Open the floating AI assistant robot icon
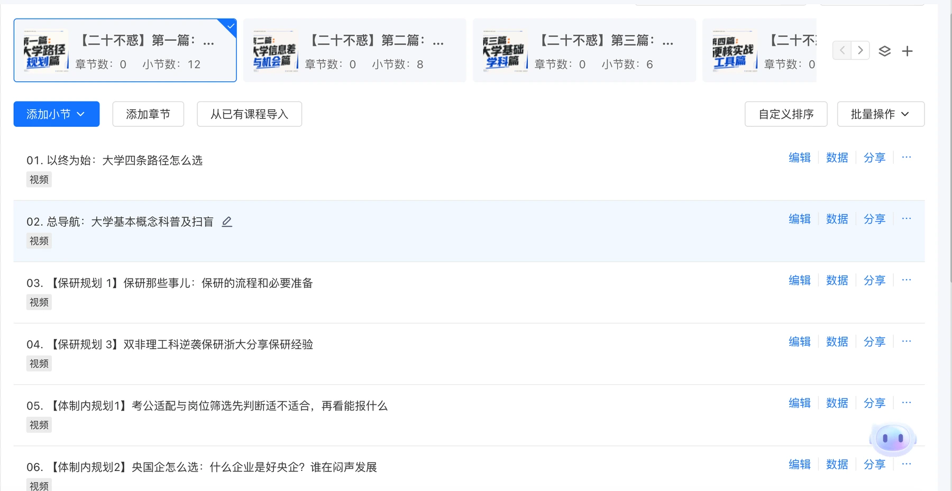The image size is (952, 491). click(x=893, y=439)
